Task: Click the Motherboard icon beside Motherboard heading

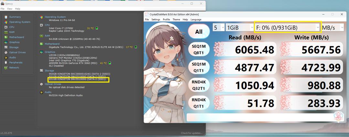Action: click(41, 44)
